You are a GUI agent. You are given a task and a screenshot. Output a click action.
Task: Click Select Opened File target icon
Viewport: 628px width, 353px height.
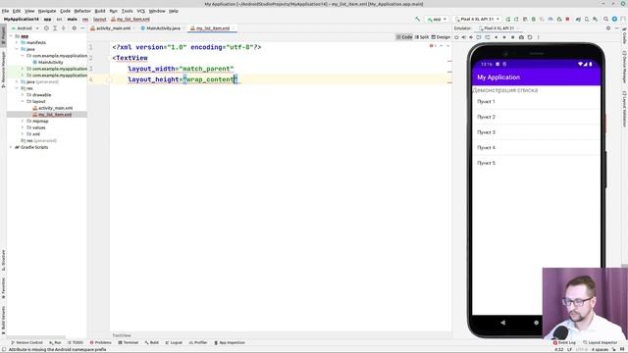[x=46, y=28]
